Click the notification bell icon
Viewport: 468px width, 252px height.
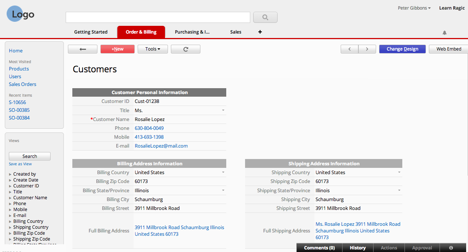coord(444,33)
